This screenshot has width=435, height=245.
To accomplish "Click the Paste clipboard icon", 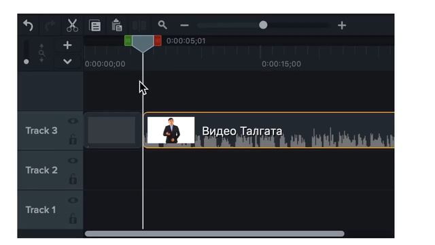I will click(x=117, y=26).
